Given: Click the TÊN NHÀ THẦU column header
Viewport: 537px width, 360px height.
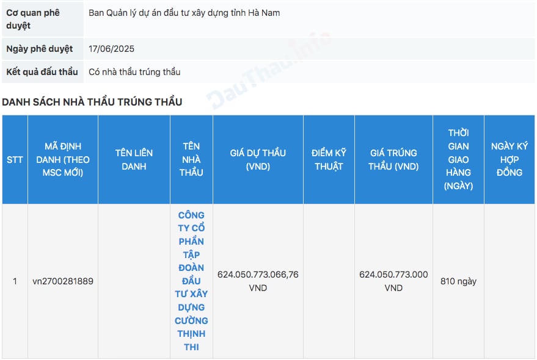Looking at the screenshot, I should tap(191, 159).
